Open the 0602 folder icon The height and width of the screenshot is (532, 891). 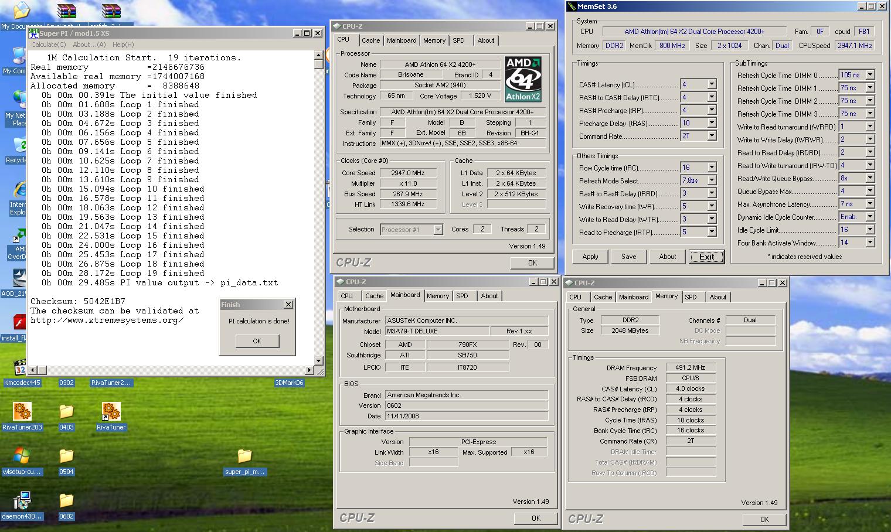coord(66,500)
